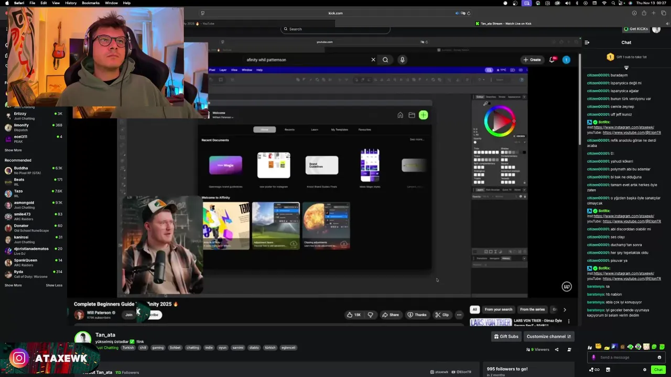Open YouTube more actions ellipsis
Screen dimensions: 671x377
click(459, 315)
